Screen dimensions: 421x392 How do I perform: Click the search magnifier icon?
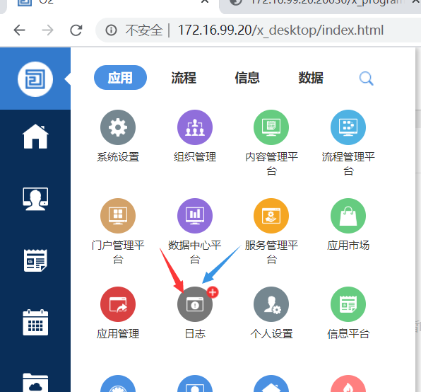click(366, 79)
